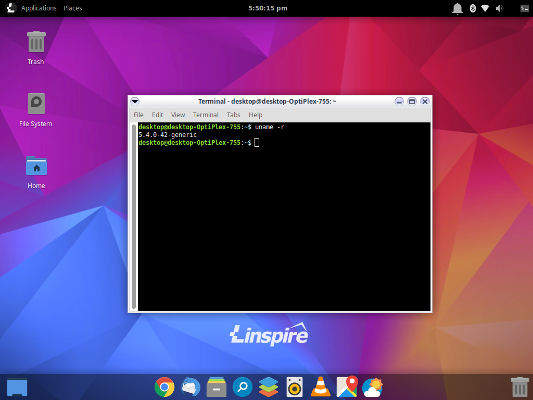533x400 pixels.
Task: Launch Google Chrome from the dock
Action: pyautogui.click(x=164, y=387)
